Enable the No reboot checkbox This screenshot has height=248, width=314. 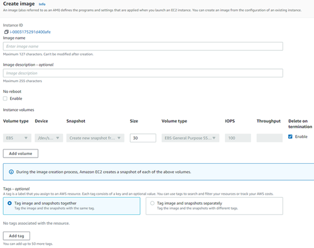point(5,99)
